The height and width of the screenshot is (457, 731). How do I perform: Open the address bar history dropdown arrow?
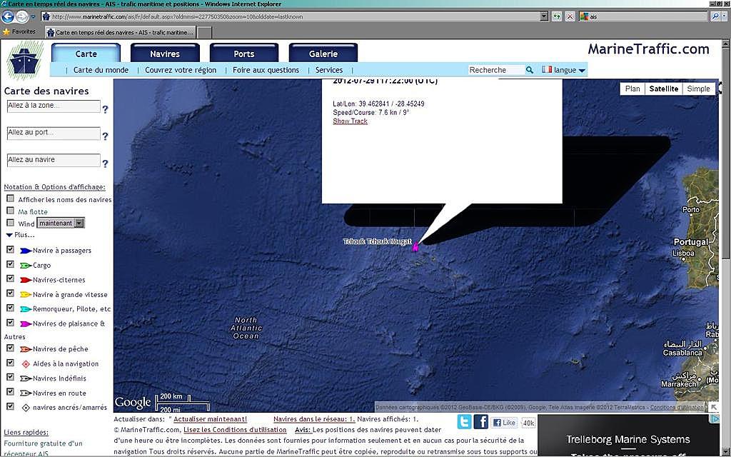[x=543, y=16]
